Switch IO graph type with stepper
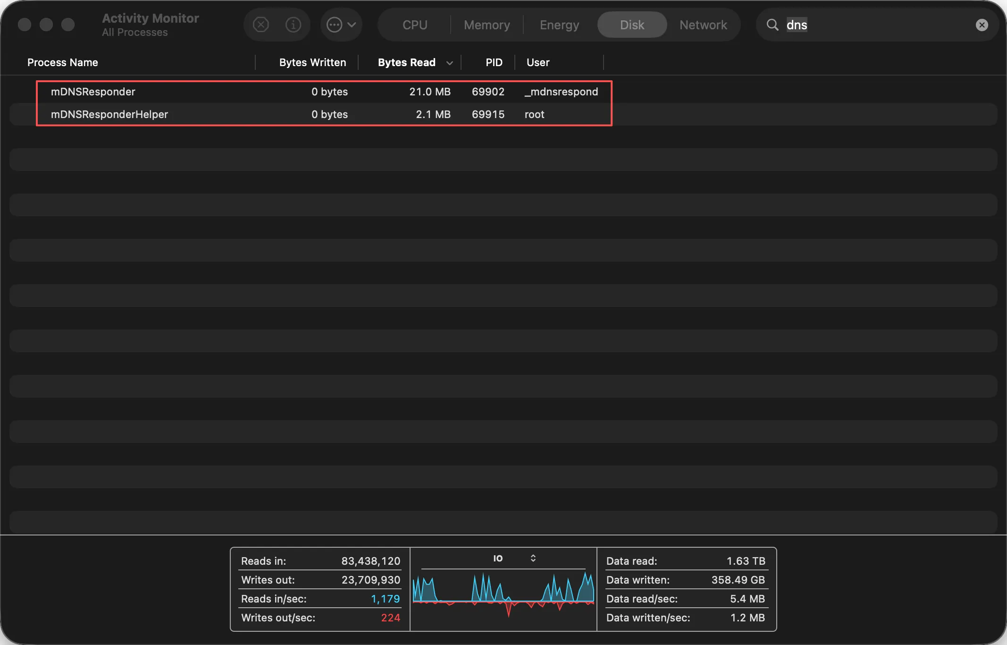Image resolution: width=1007 pixels, height=645 pixels. (533, 558)
